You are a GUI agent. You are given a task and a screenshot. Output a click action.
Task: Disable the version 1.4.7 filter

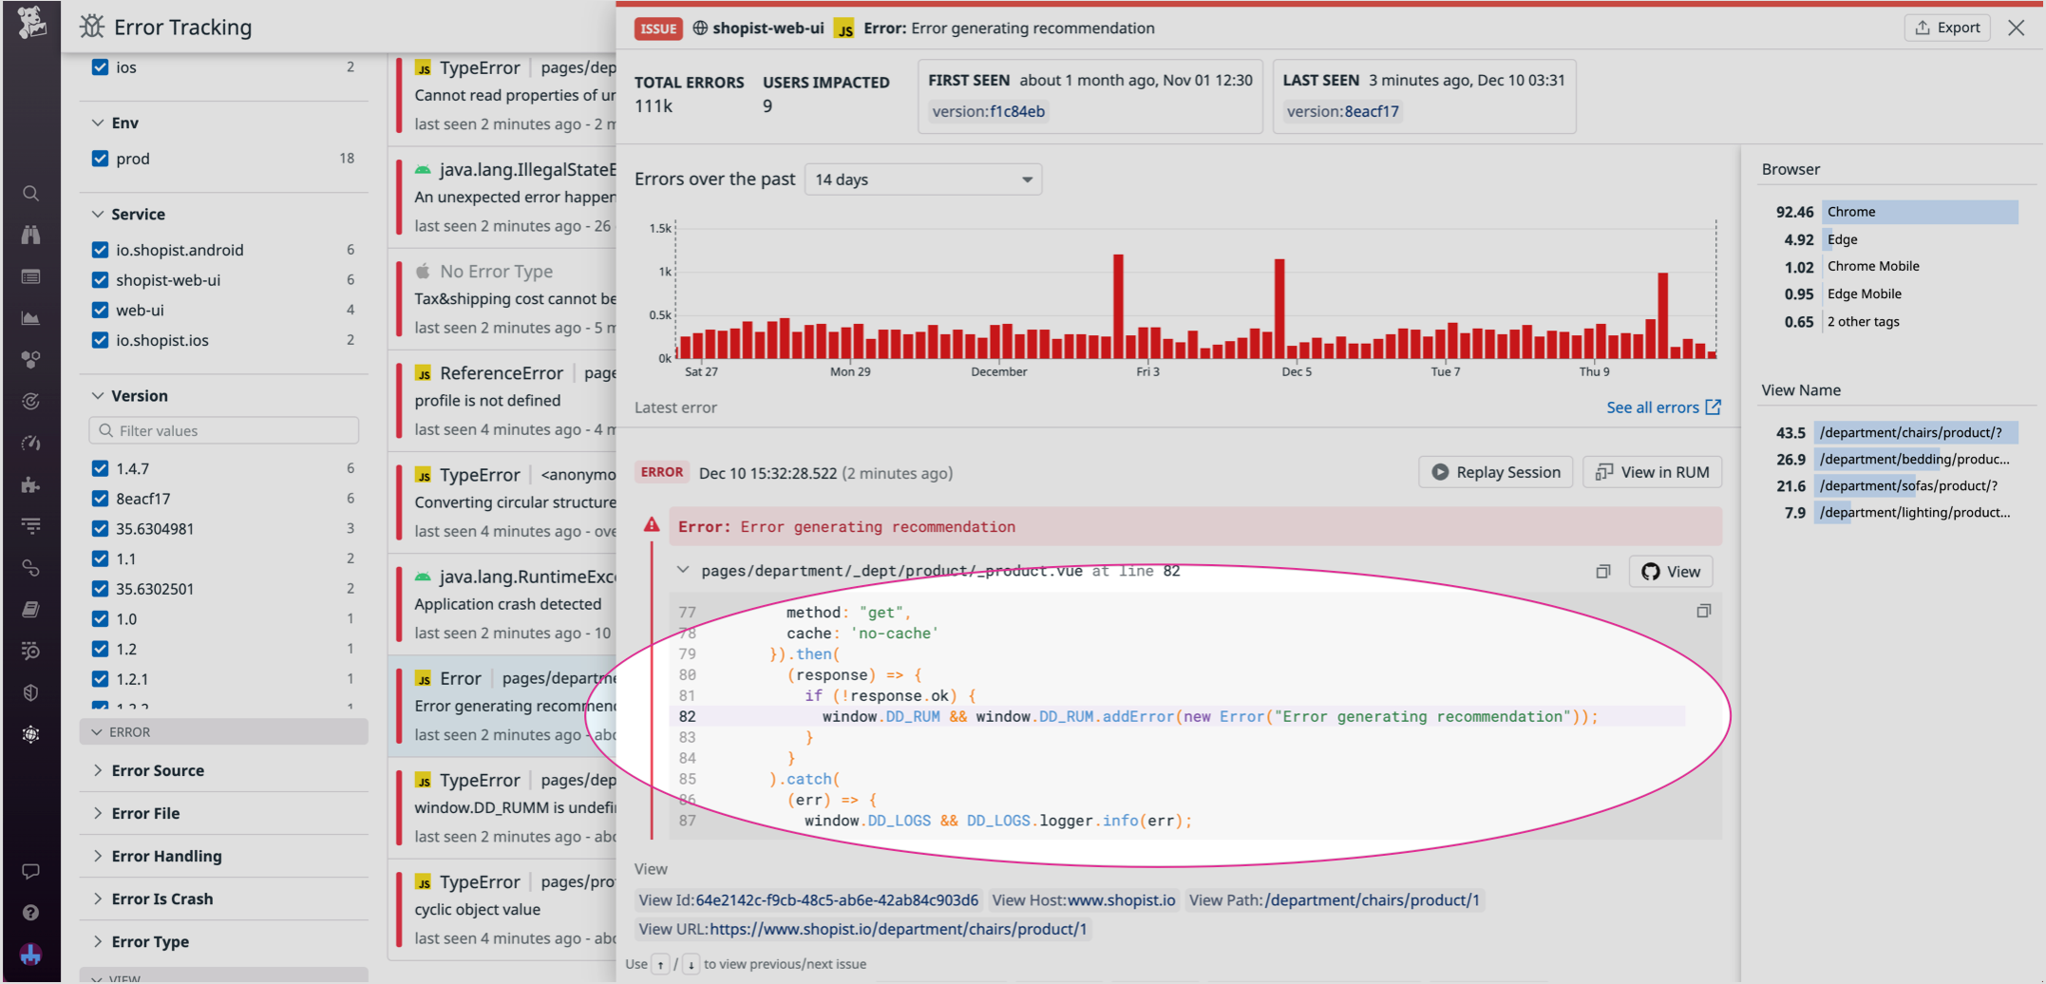[101, 467]
